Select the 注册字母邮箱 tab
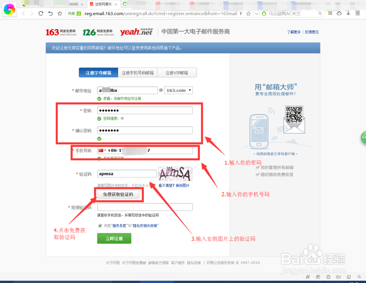Screen dimensions: 366x283 (98, 73)
